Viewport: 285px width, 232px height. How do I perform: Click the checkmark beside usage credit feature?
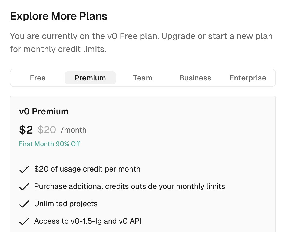[24, 169]
